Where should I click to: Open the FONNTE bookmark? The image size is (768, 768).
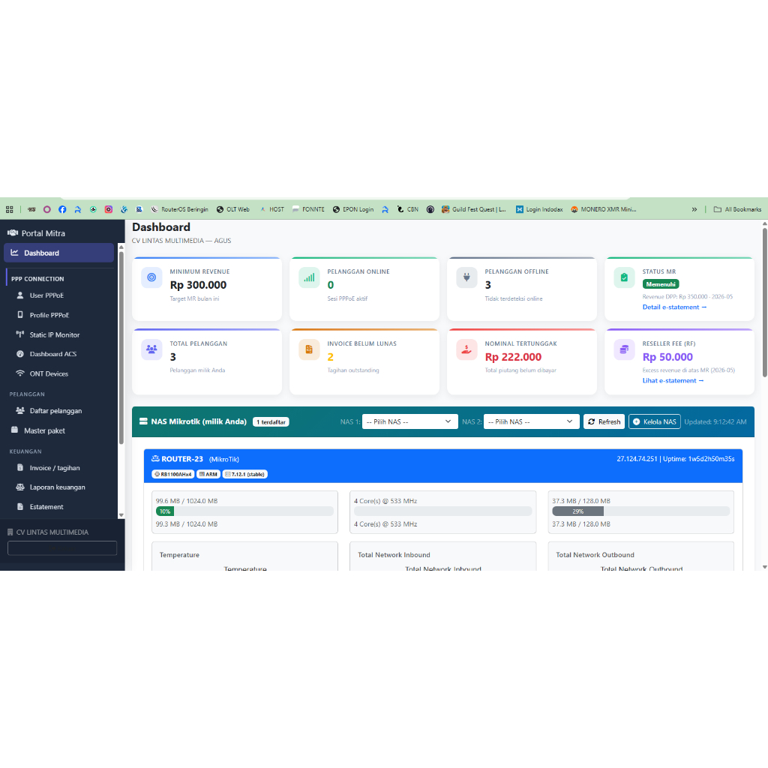pyautogui.click(x=308, y=210)
